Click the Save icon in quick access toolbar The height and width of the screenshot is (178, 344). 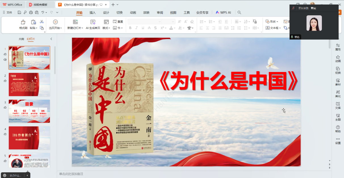tap(19, 12)
